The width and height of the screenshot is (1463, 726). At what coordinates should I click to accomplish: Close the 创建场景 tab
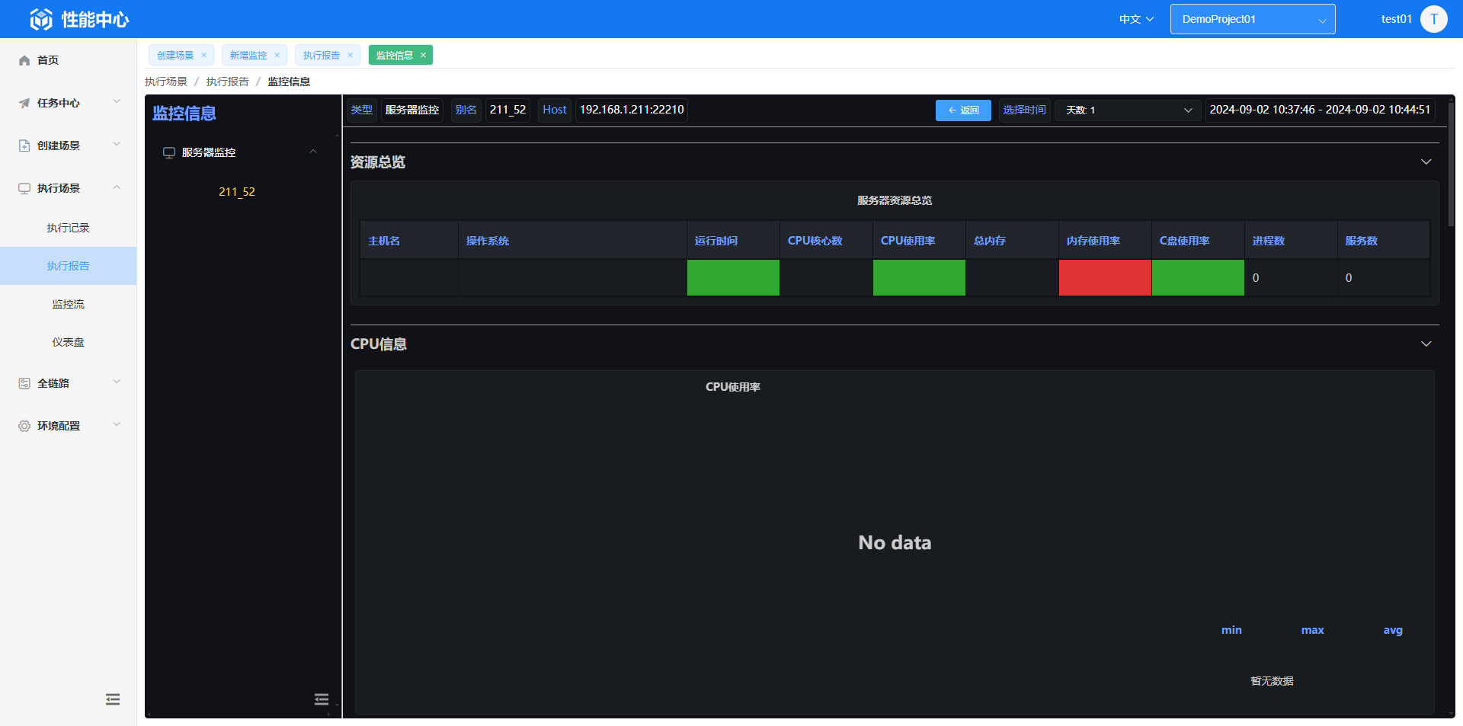[203, 55]
